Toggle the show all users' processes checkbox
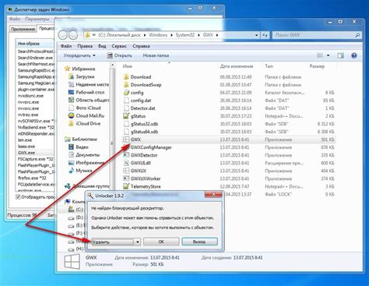Viewport: 369px width, 286px height. coord(18,197)
